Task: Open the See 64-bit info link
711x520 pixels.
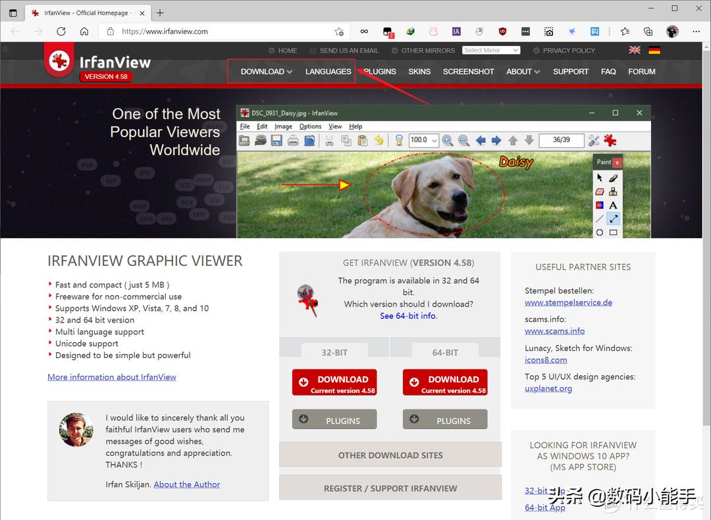Action: [x=409, y=315]
